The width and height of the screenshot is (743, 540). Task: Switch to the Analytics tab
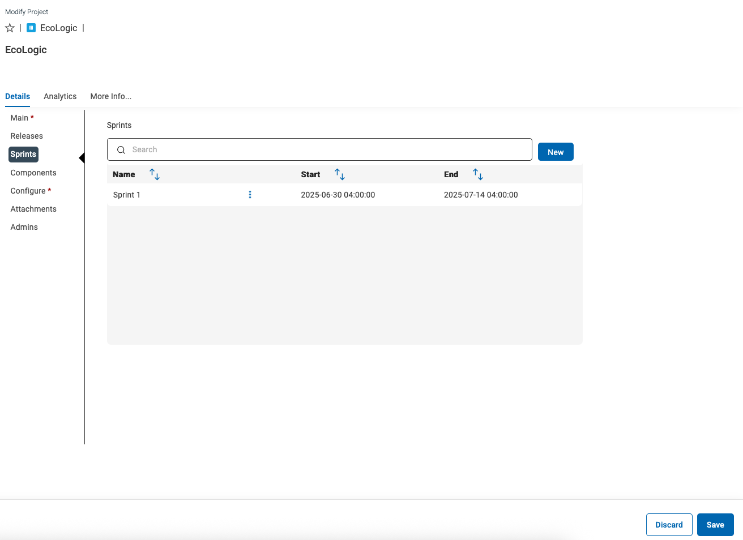pyautogui.click(x=60, y=96)
